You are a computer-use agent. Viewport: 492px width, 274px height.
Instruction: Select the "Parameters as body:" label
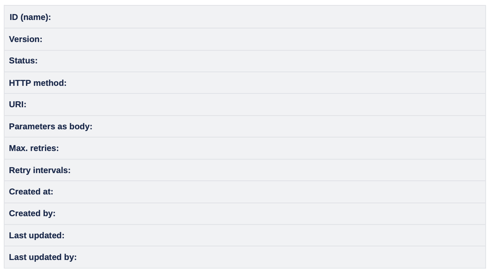pos(51,126)
